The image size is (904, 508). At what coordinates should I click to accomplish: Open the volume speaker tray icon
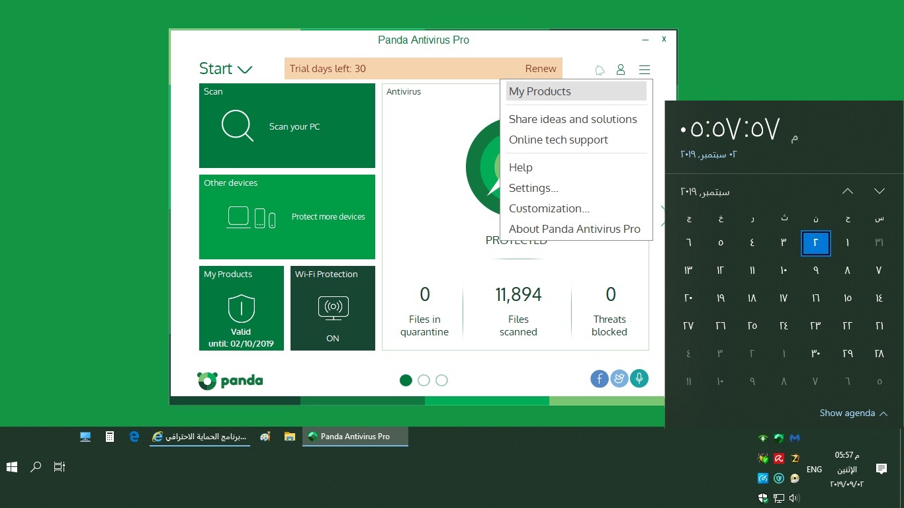click(795, 497)
